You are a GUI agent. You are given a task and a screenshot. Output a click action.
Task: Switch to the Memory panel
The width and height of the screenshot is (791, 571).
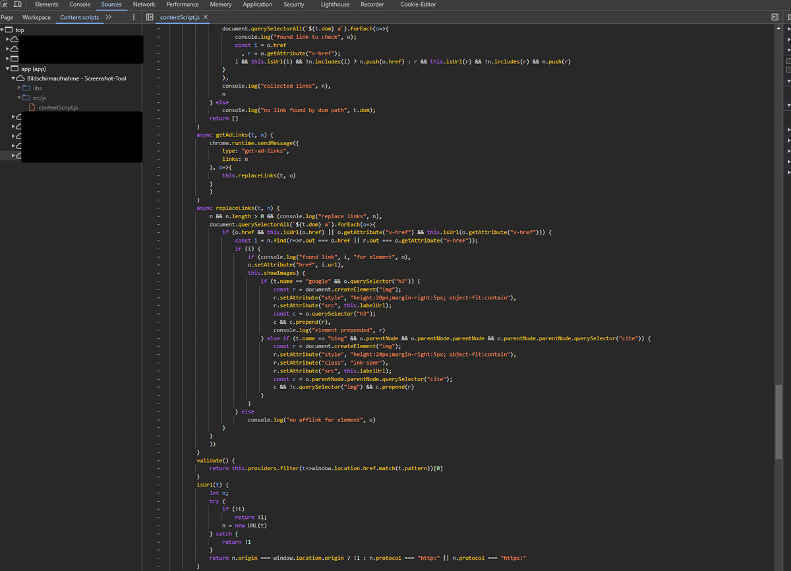click(221, 5)
